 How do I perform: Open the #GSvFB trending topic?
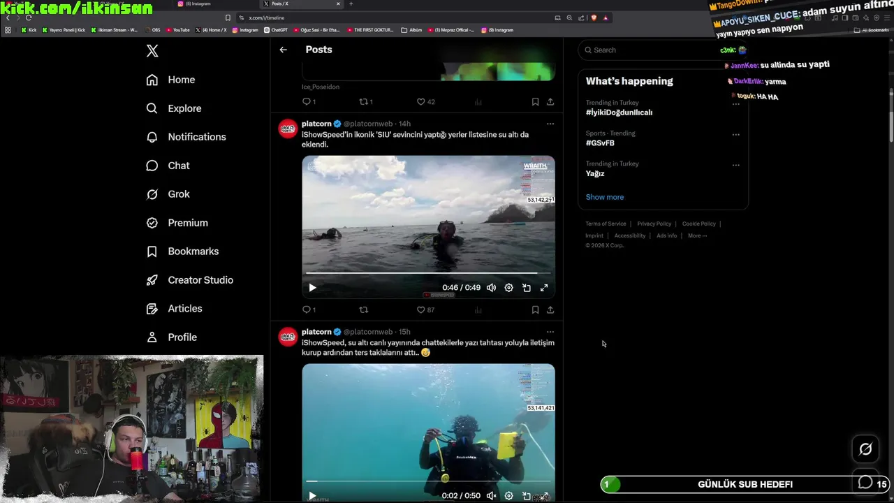click(600, 143)
